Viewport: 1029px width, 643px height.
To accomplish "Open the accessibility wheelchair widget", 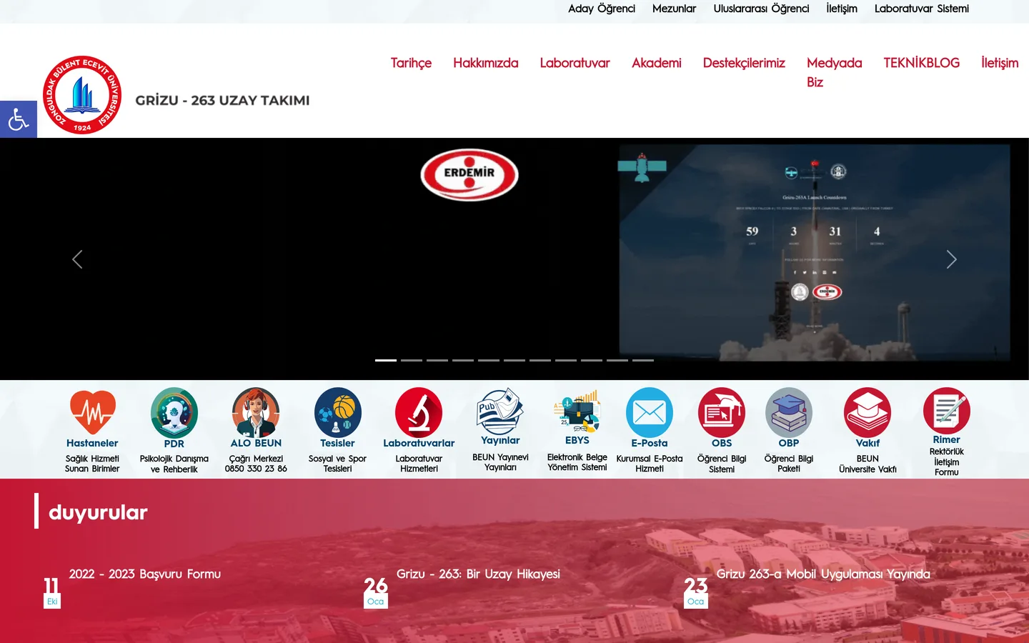I will [x=19, y=119].
